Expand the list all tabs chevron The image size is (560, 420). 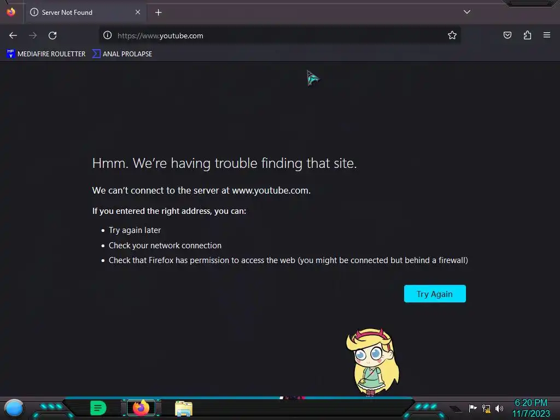[467, 12]
